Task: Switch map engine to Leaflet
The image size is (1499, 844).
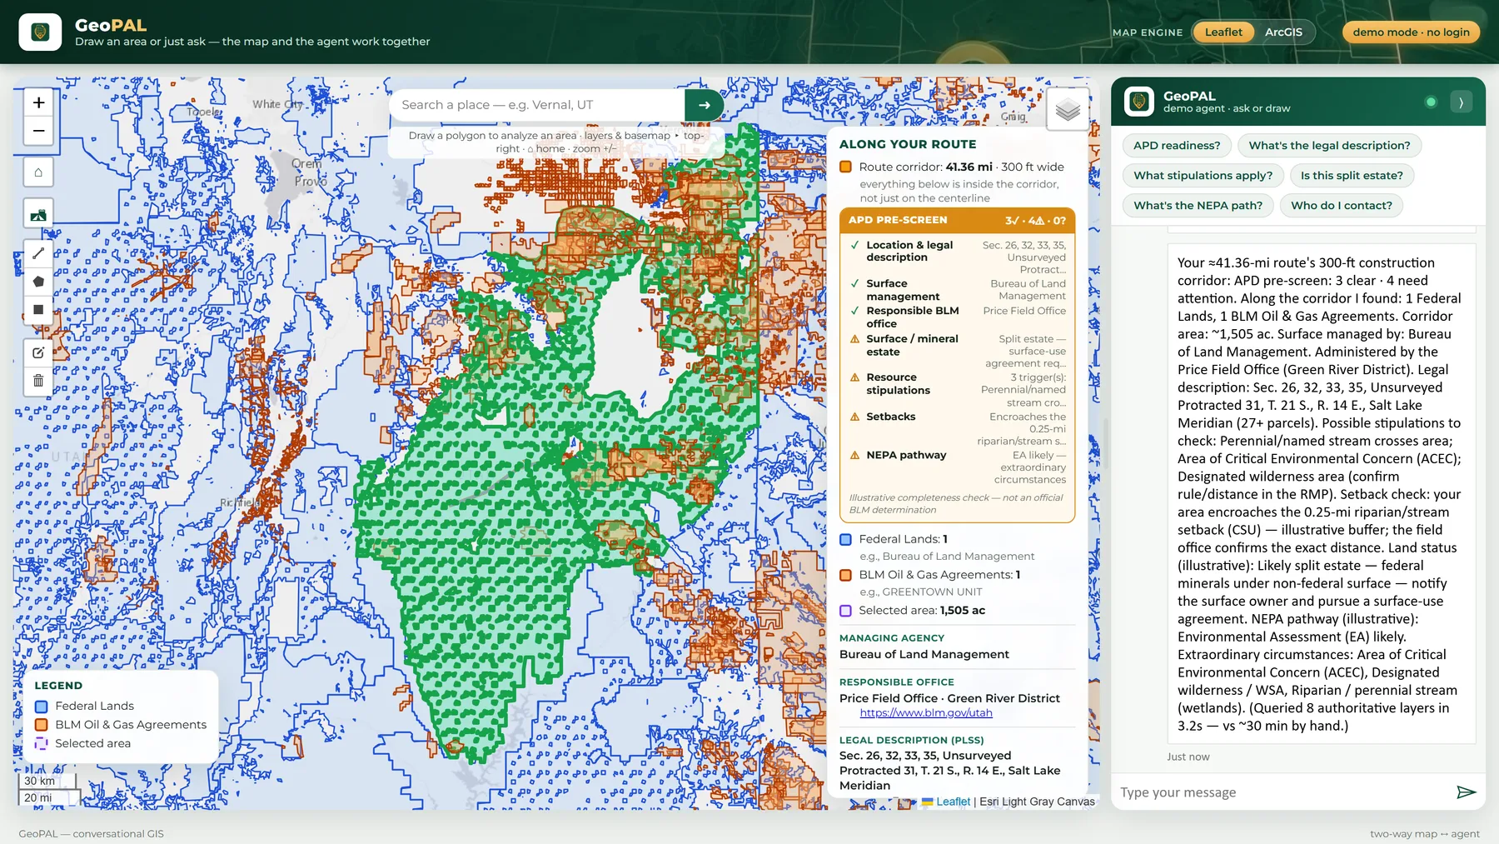Action: click(1223, 32)
